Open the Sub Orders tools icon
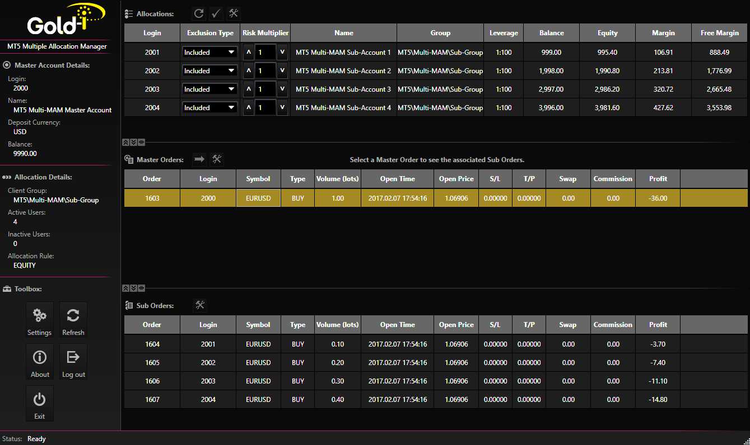 [200, 305]
